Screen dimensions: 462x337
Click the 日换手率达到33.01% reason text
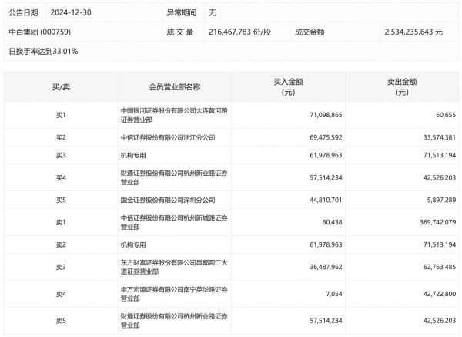click(43, 52)
